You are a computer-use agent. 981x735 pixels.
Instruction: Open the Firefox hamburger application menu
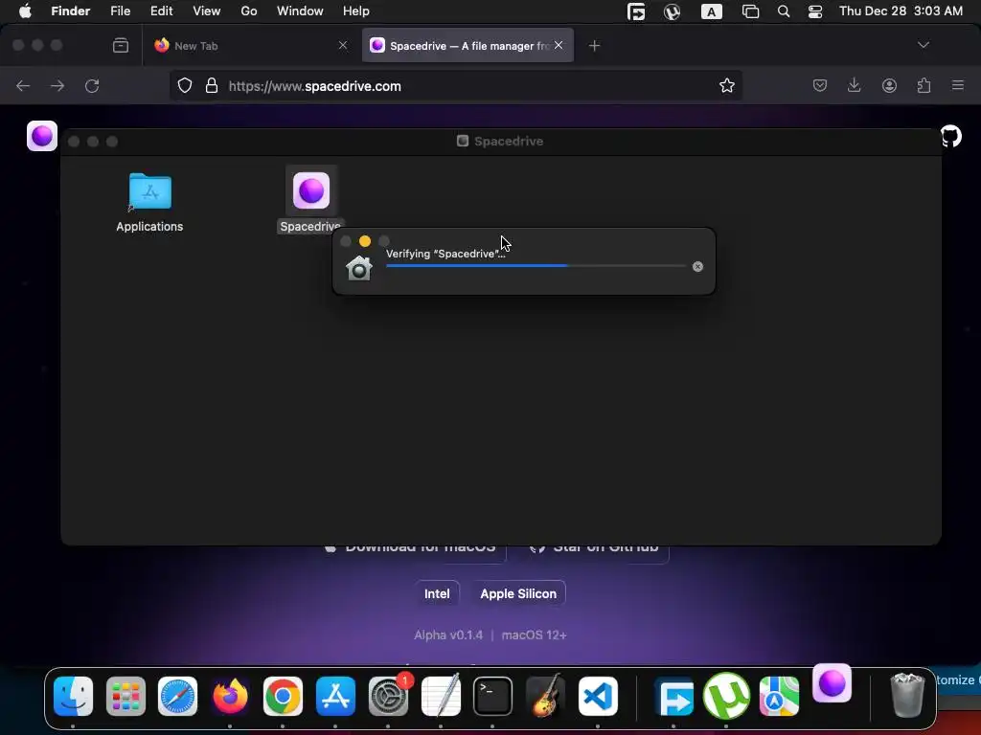(958, 85)
